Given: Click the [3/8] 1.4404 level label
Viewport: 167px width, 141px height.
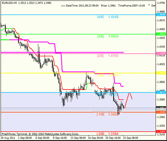Looking at the screenshot, I should pos(108,36).
